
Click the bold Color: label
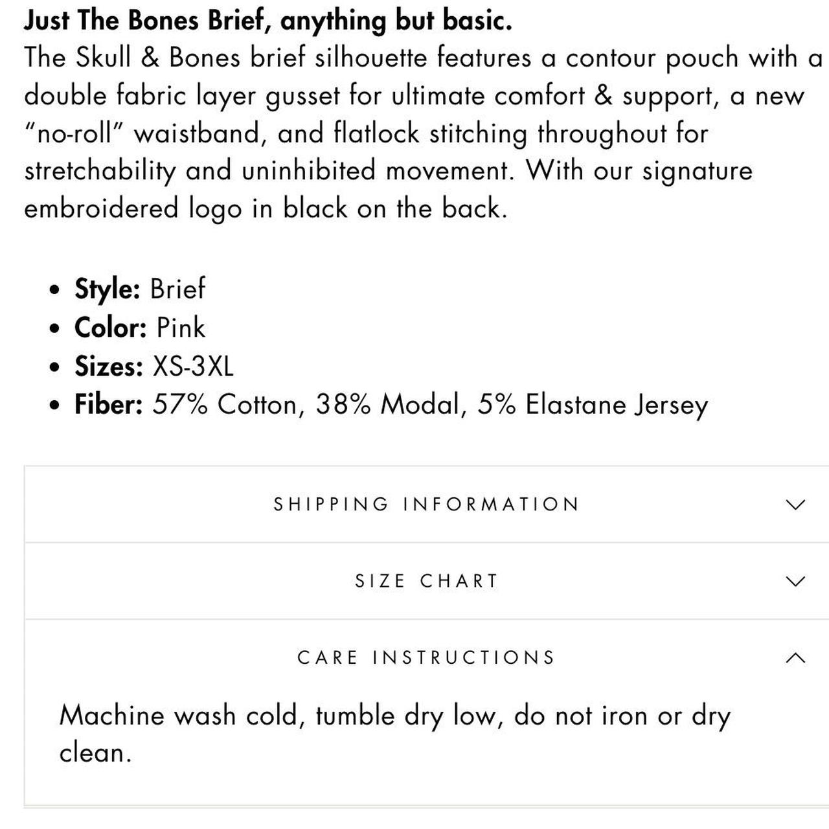pos(111,328)
